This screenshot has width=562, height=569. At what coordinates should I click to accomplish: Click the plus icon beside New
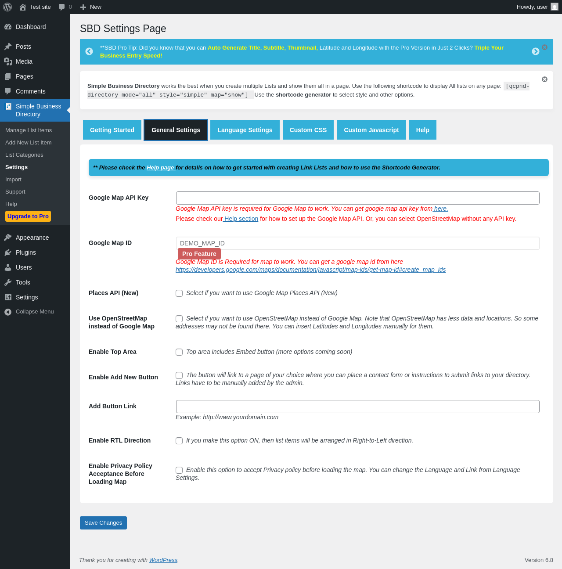pyautogui.click(x=83, y=7)
